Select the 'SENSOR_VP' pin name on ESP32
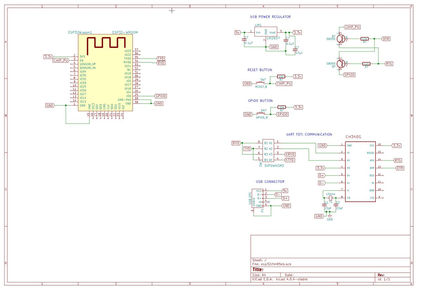The image size is (421, 295). 88,64
